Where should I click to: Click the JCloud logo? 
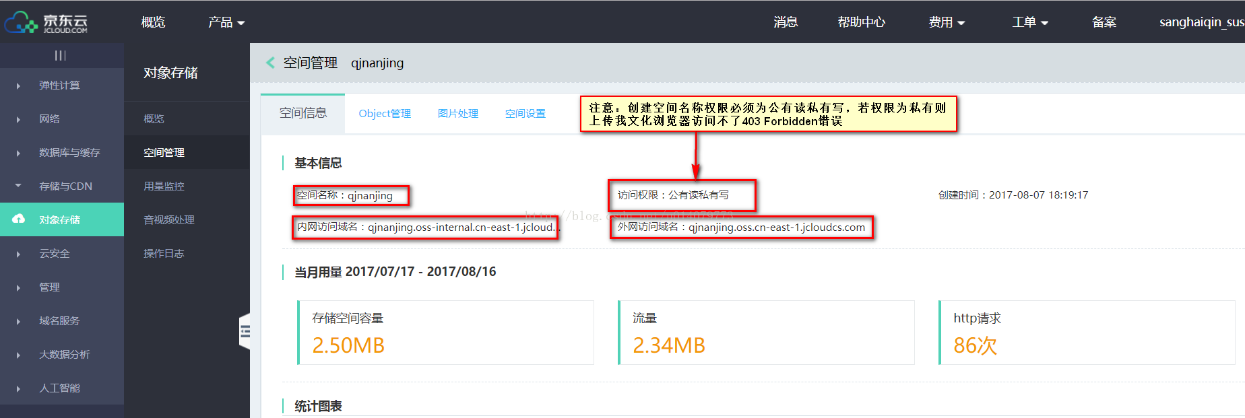(x=46, y=22)
